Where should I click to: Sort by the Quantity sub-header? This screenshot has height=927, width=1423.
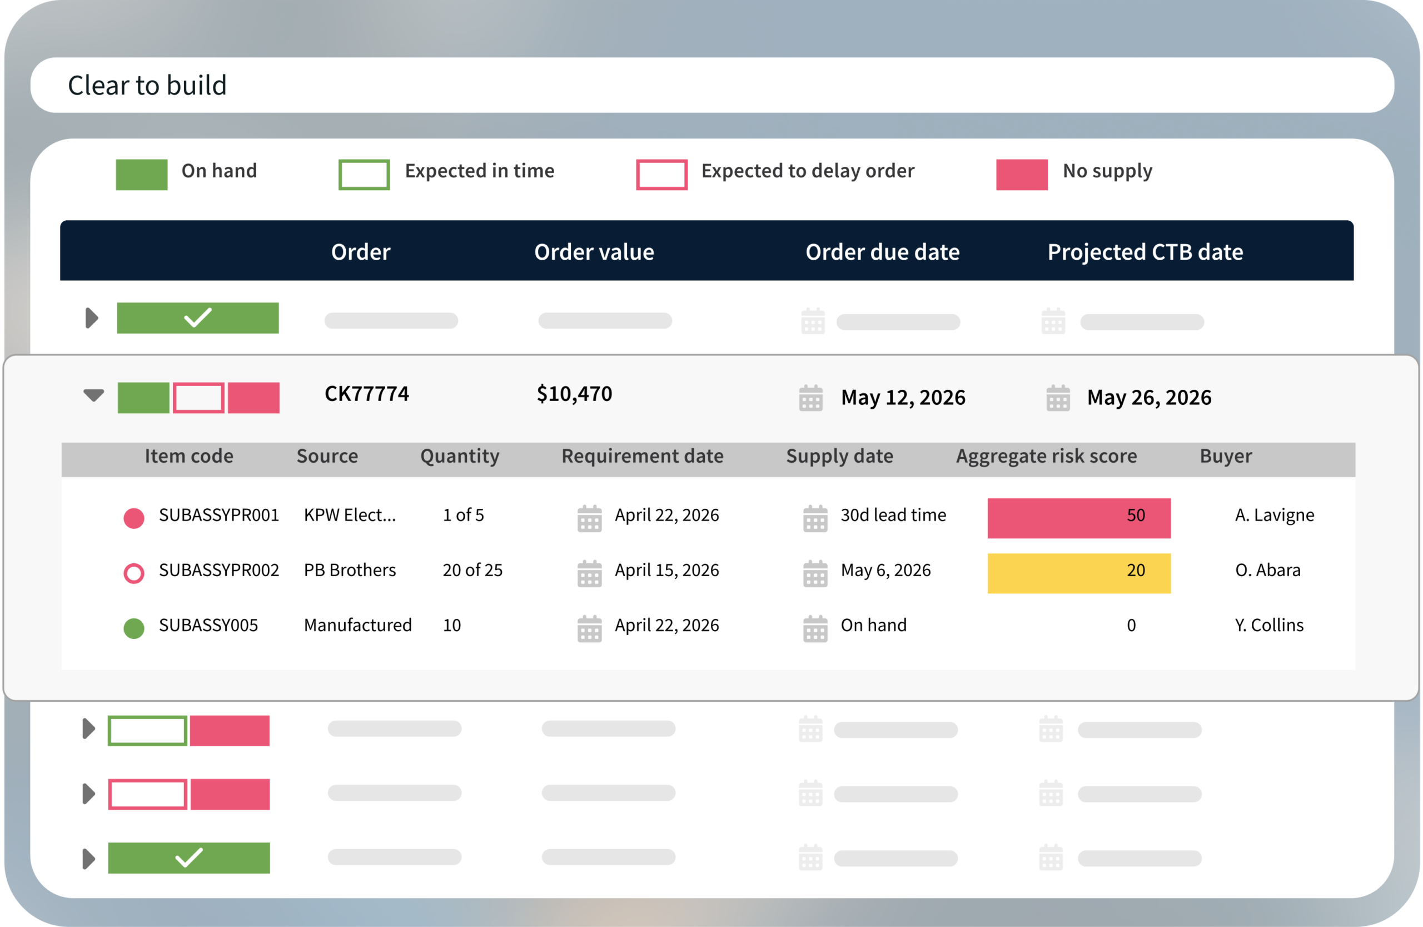point(460,457)
